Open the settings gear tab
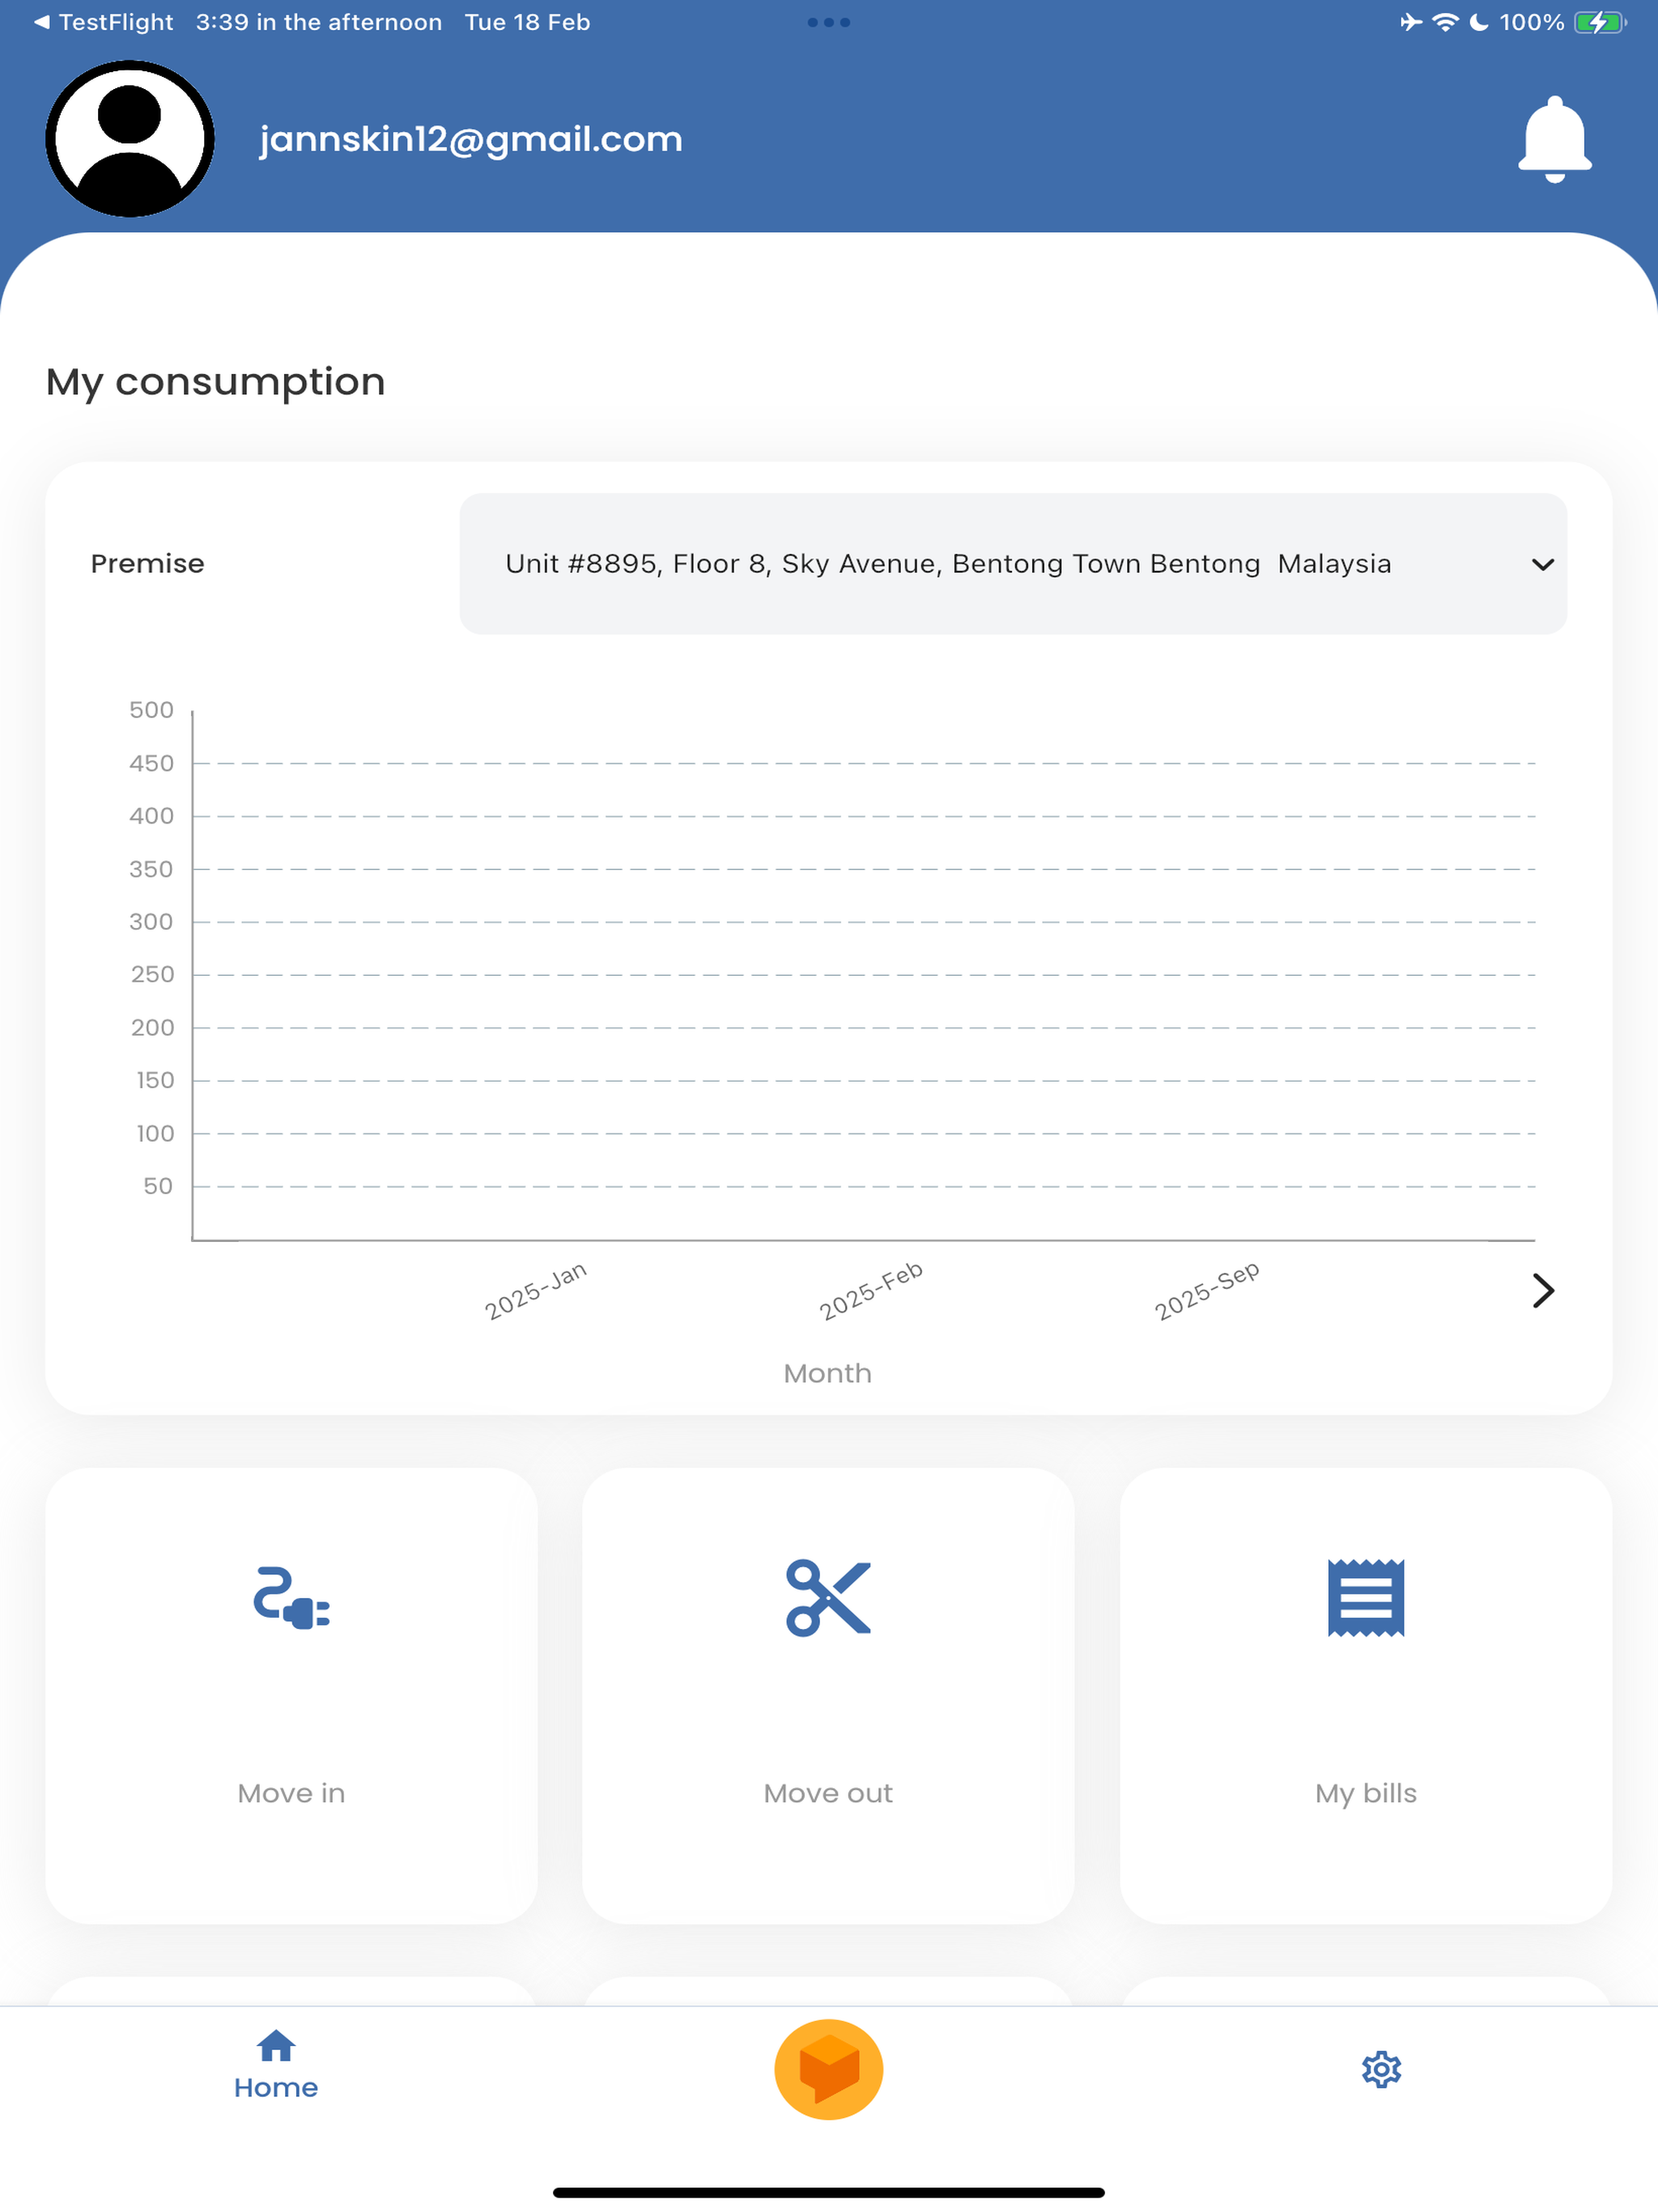Screen dimensions: 1658x2212 click(1381, 2069)
